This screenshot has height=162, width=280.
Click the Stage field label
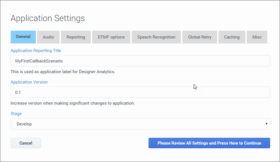(x=16, y=113)
